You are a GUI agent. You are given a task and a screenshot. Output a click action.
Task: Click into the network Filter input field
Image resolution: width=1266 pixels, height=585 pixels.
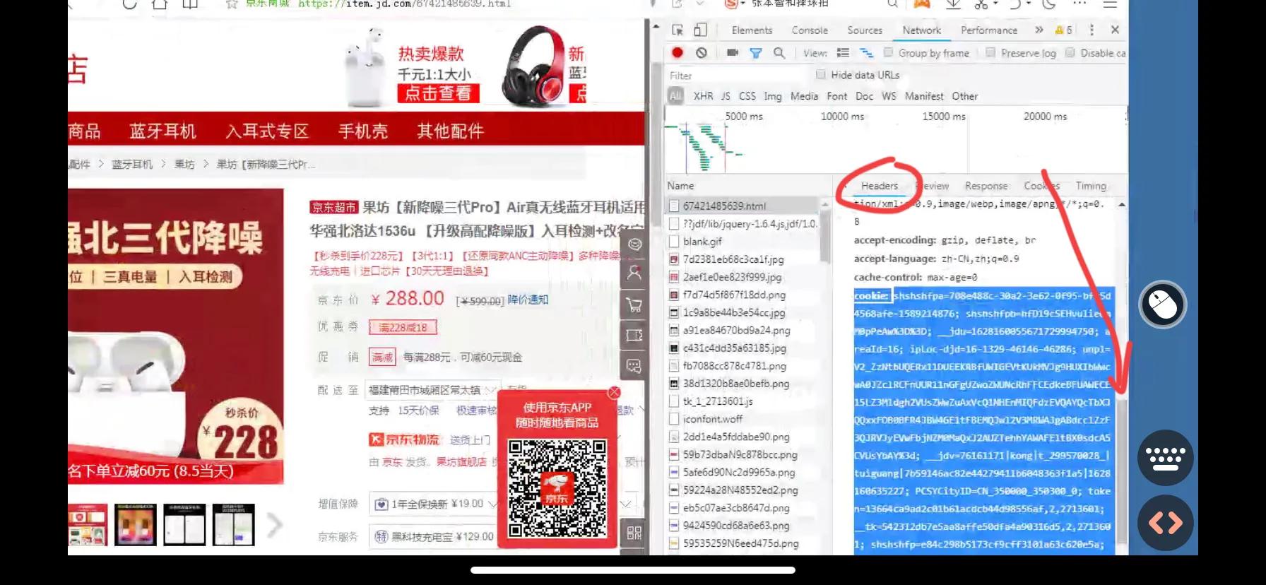pyautogui.click(x=738, y=76)
